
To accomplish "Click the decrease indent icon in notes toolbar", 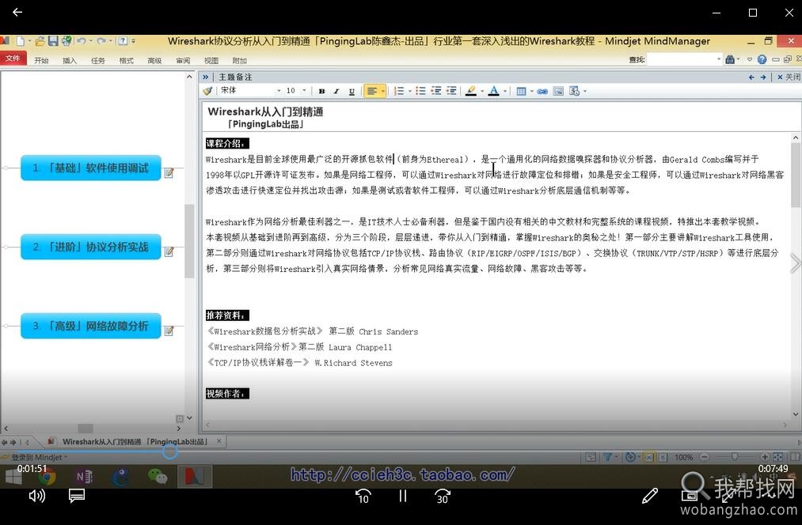I will 435,91.
